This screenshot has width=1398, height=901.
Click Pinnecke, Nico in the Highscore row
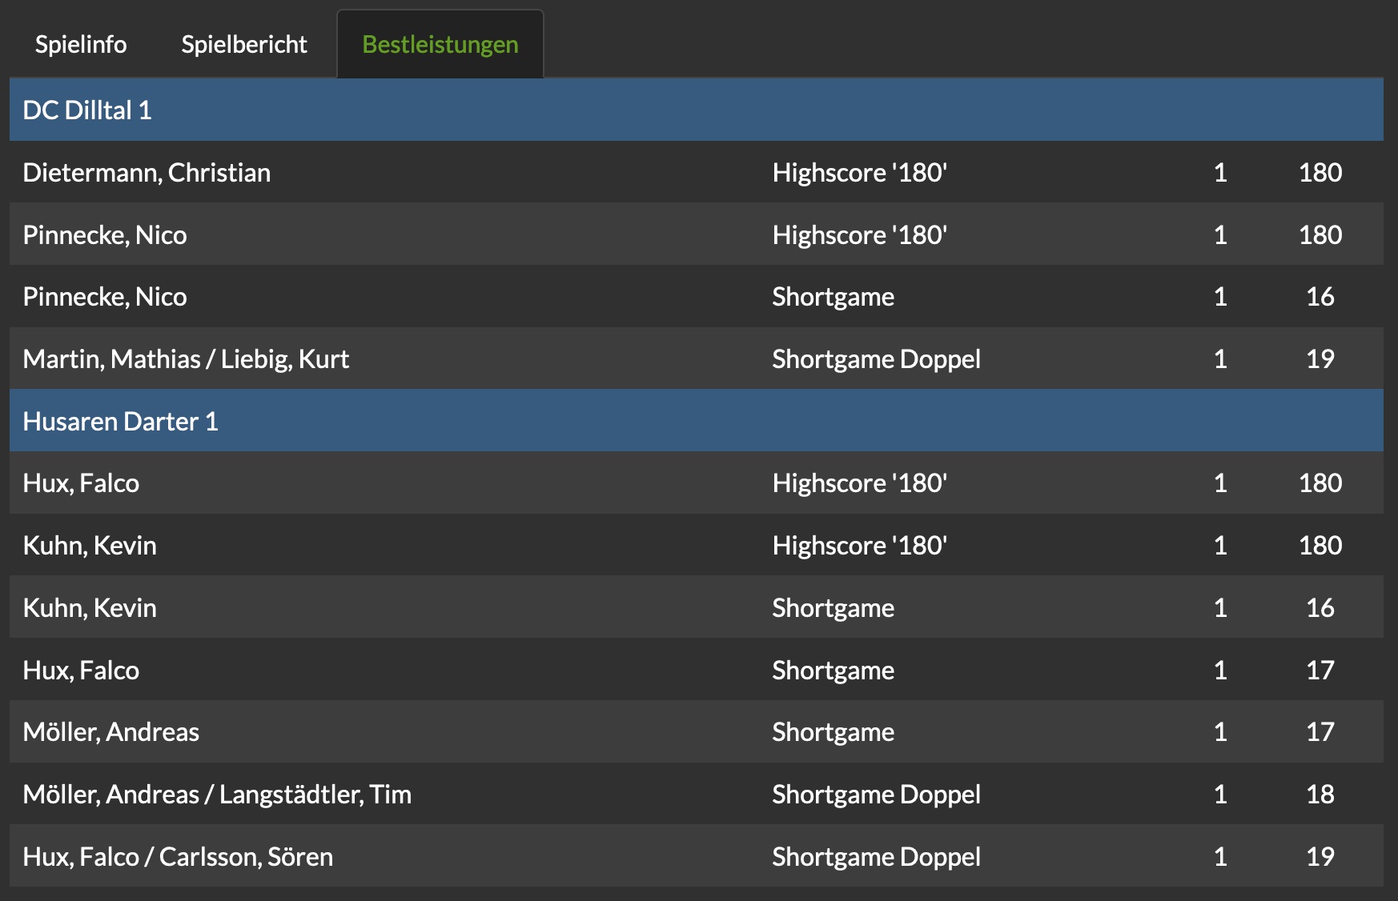click(x=105, y=235)
